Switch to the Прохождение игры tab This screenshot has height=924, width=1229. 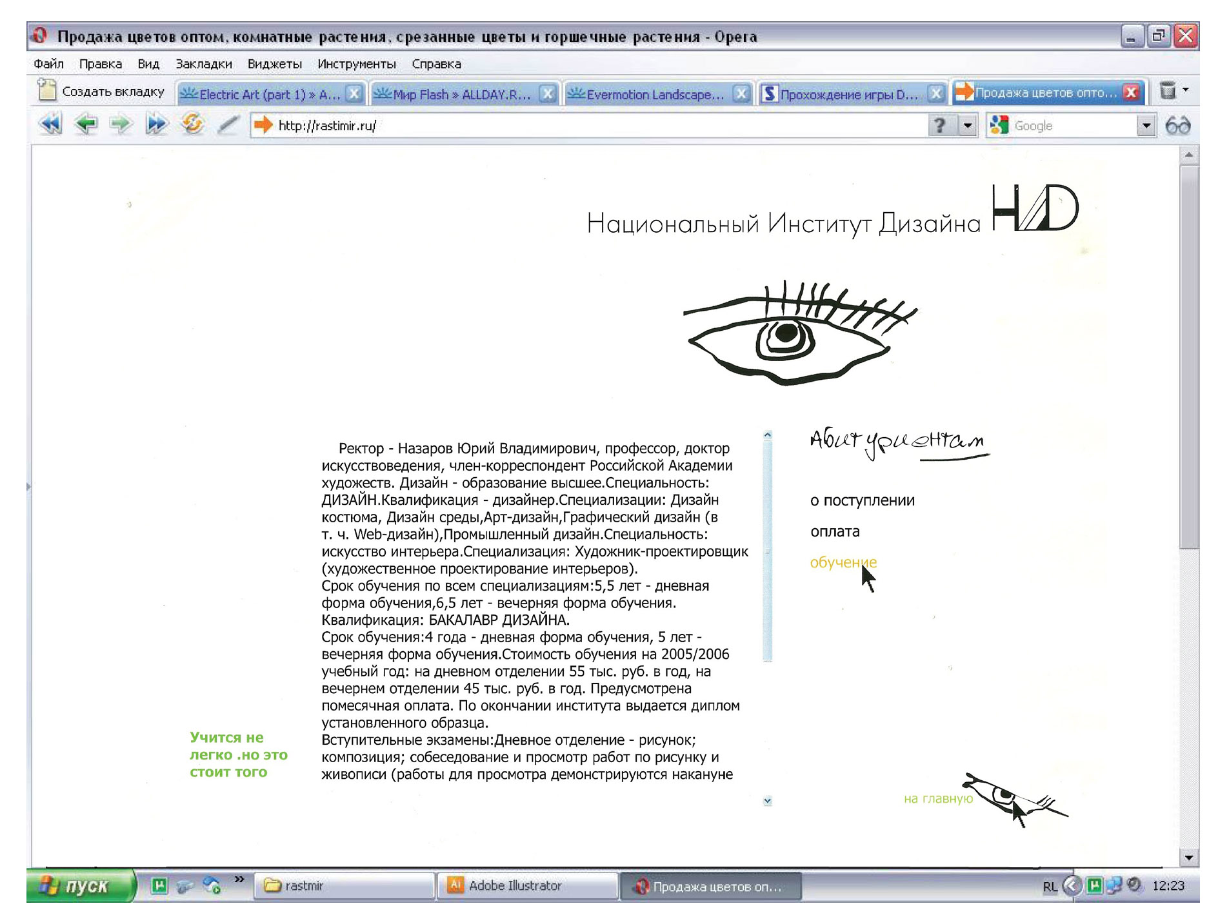[x=852, y=94]
